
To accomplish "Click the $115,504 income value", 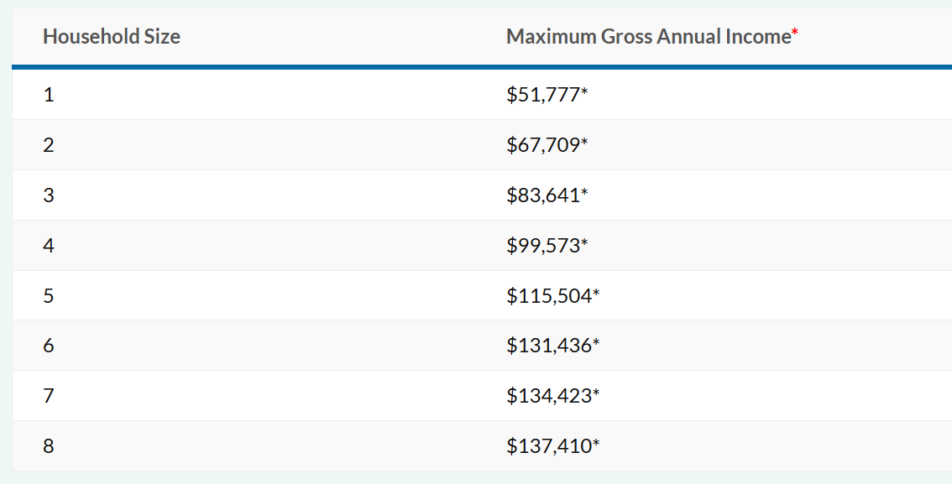I will pos(549,295).
